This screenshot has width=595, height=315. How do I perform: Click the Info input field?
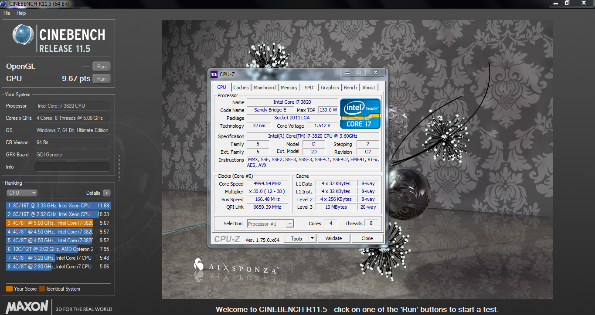coord(72,167)
